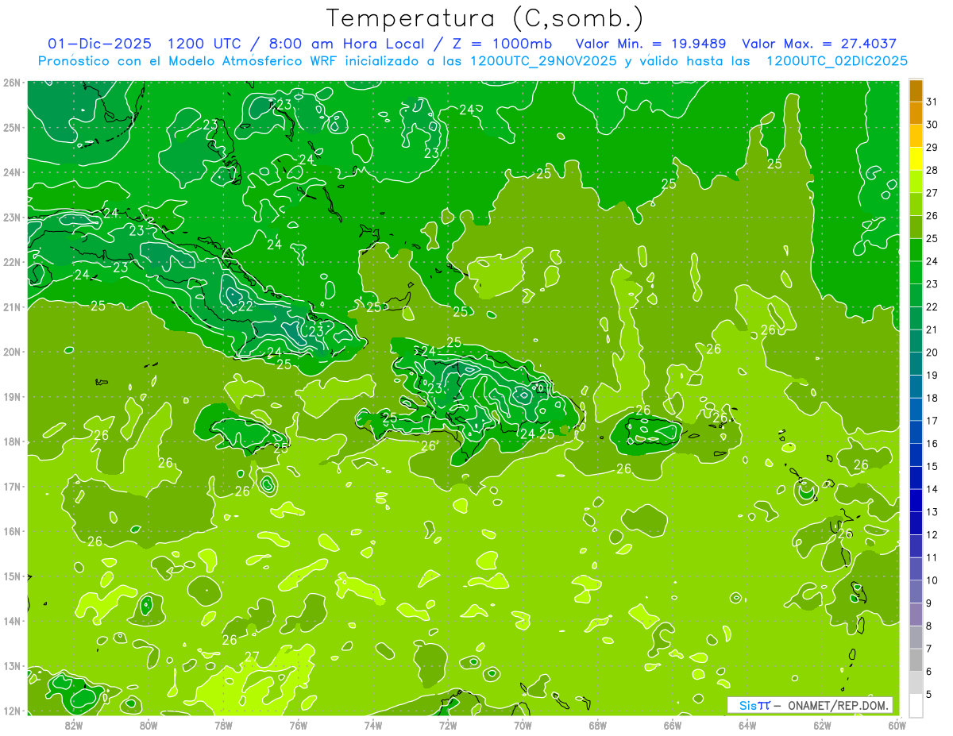Click the "25N" latitude axis label

tap(11, 127)
